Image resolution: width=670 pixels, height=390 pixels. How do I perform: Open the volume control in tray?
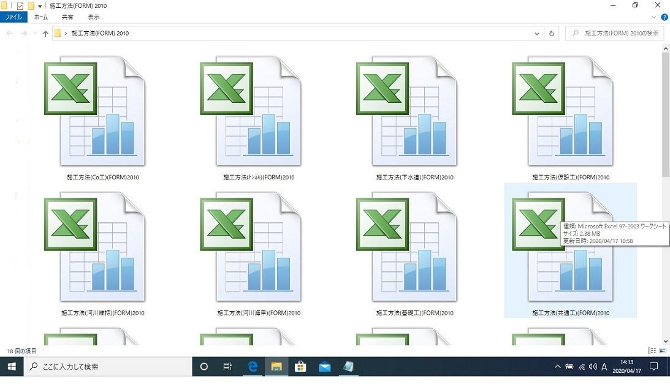(x=593, y=367)
